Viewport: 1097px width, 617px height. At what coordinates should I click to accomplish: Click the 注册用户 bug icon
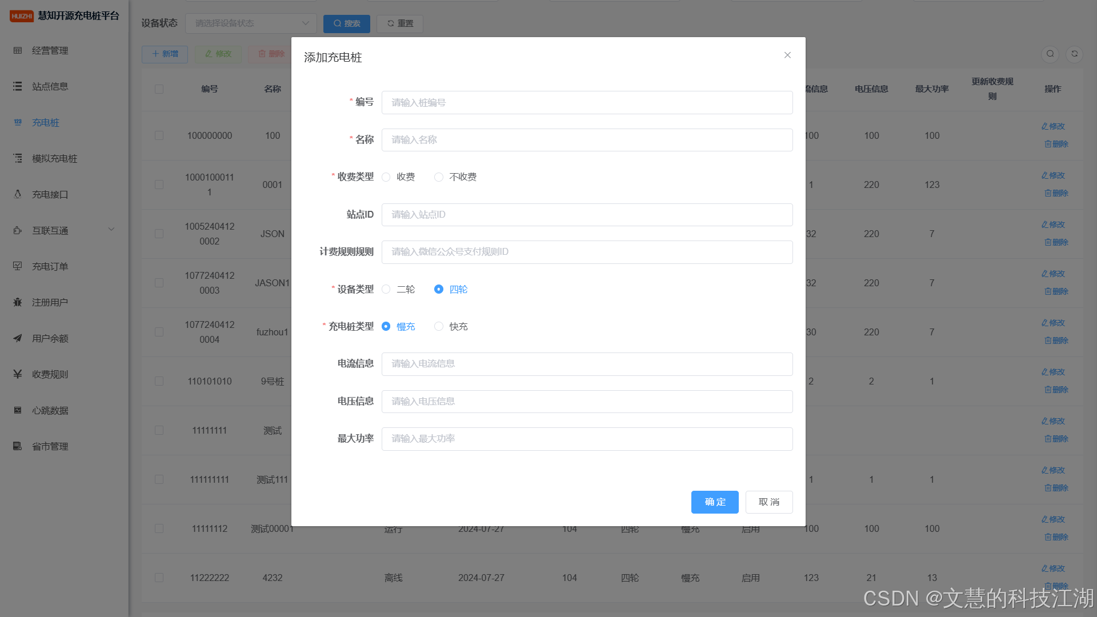18,302
